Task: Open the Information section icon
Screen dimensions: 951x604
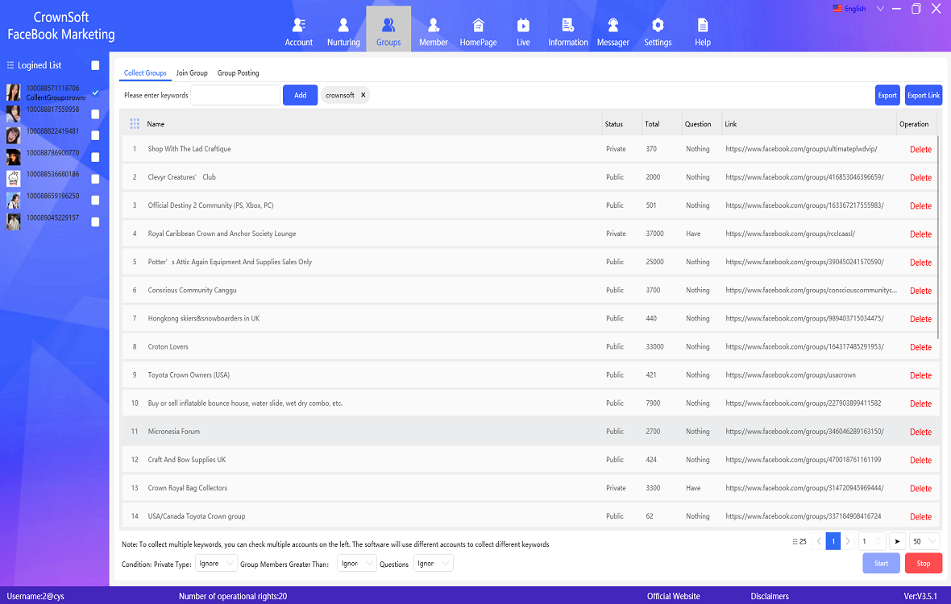Action: (567, 25)
